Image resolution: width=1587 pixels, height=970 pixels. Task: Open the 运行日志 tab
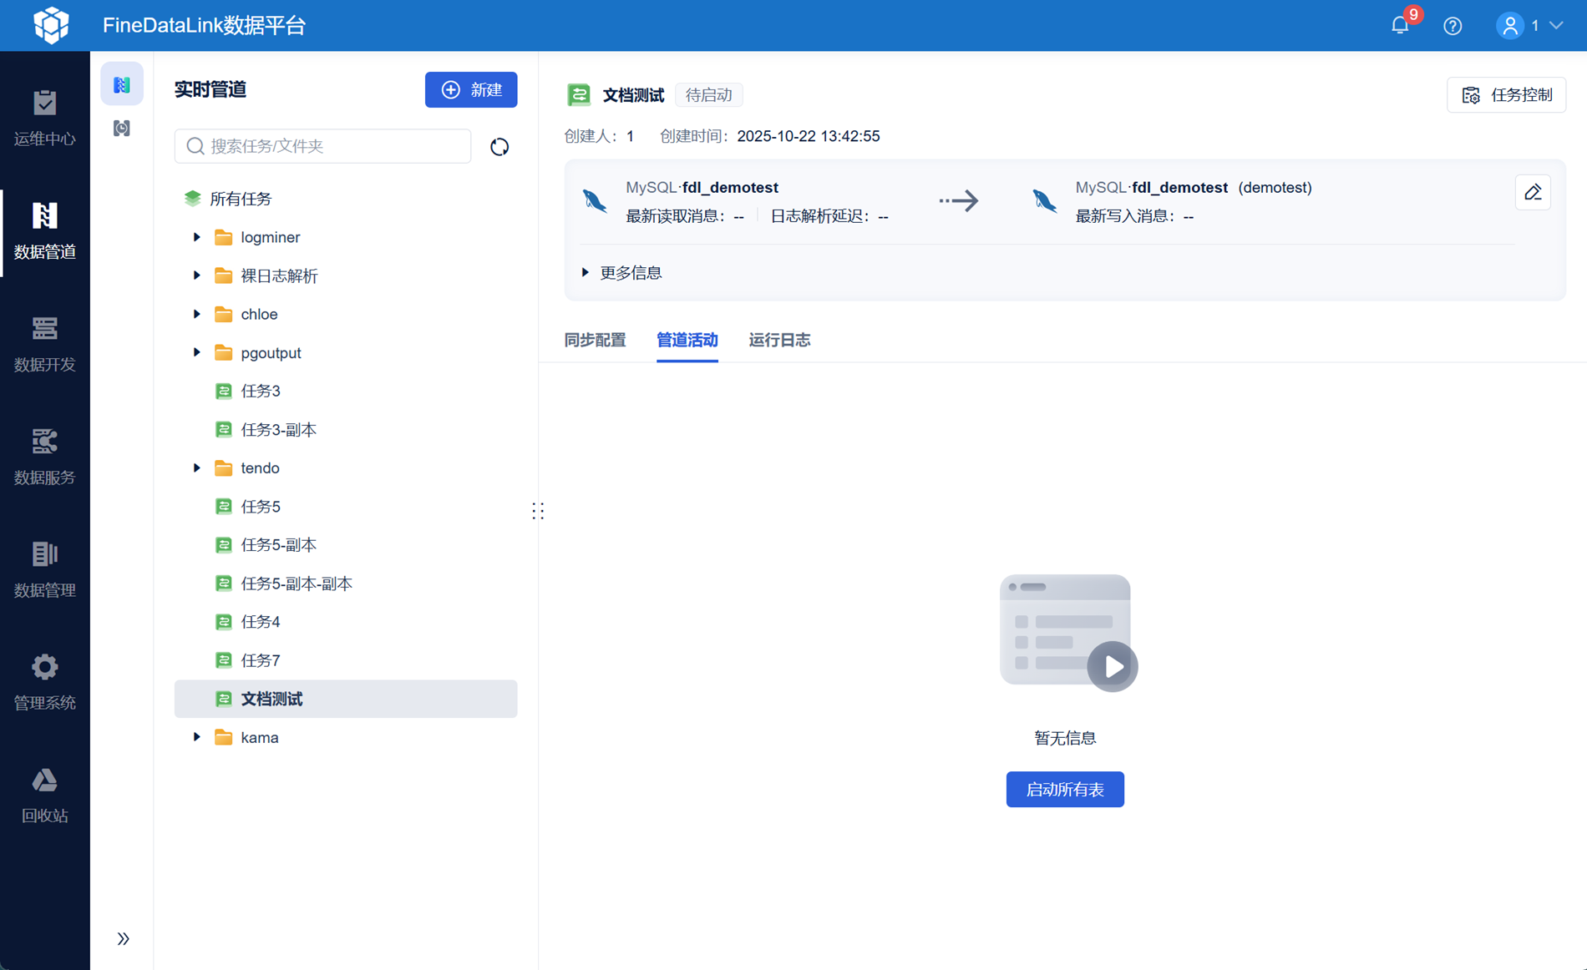tap(779, 340)
